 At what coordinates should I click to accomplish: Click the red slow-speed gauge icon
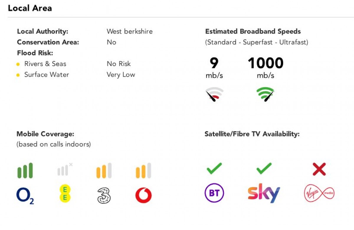click(214, 94)
